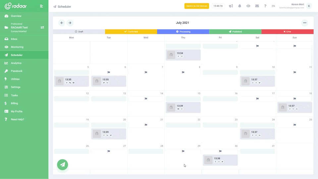Filter by Confirmed status bar
This screenshot has width=318, height=179.
131,32
